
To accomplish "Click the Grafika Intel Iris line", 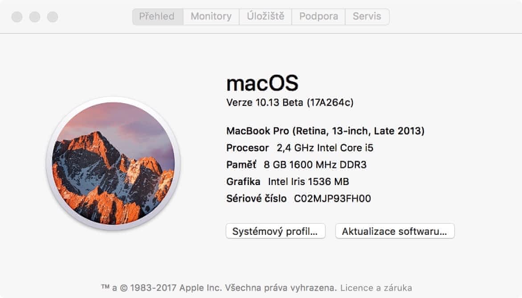I will pos(287,181).
